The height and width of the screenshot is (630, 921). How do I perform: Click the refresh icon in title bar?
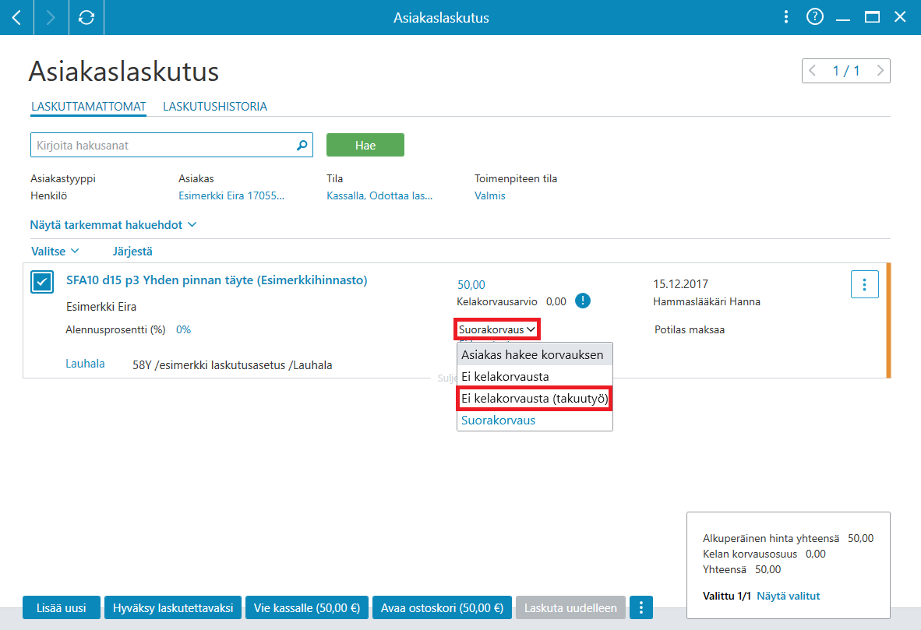click(86, 18)
